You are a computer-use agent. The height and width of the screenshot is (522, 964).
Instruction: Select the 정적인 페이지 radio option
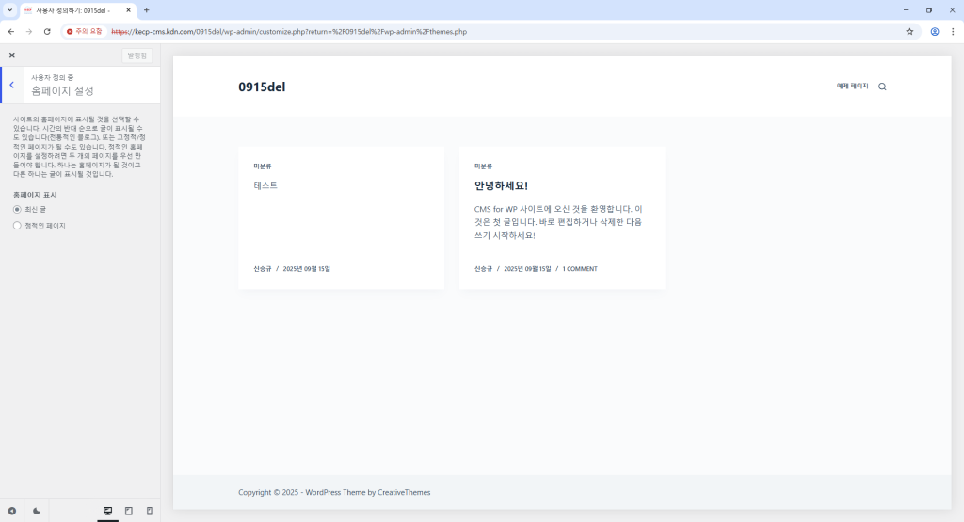pyautogui.click(x=17, y=226)
